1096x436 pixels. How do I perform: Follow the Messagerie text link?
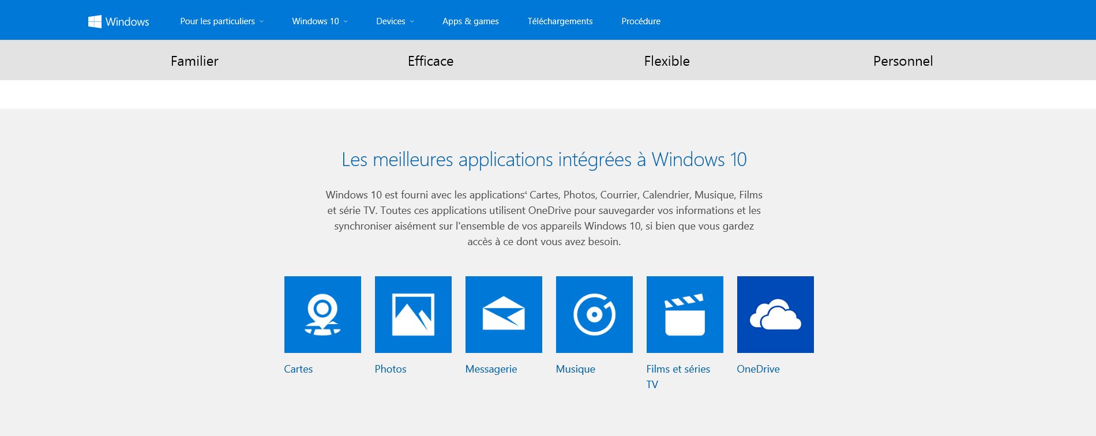point(491,369)
